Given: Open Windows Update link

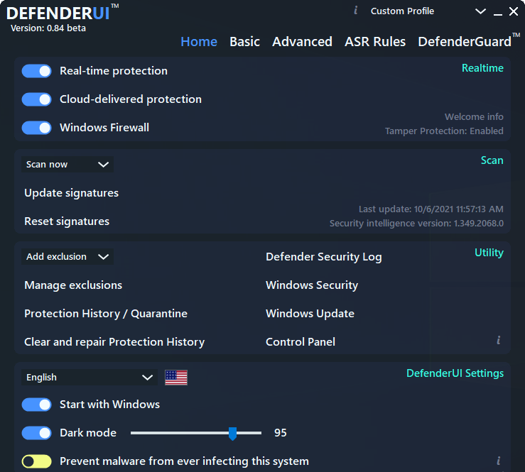Looking at the screenshot, I should point(310,314).
